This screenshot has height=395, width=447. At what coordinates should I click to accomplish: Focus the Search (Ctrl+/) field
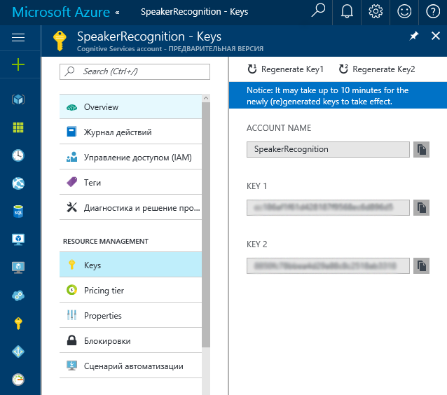coord(135,71)
